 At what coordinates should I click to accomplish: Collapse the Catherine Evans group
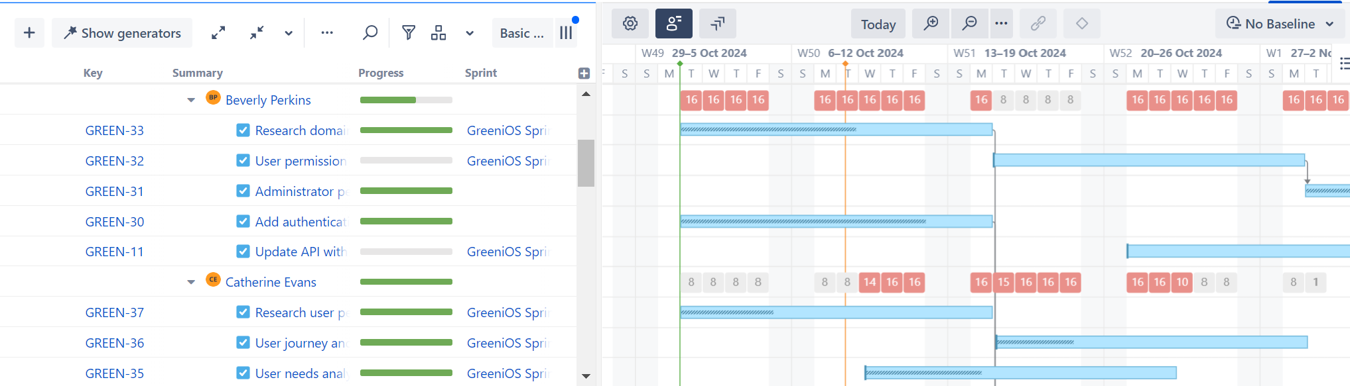pos(191,282)
